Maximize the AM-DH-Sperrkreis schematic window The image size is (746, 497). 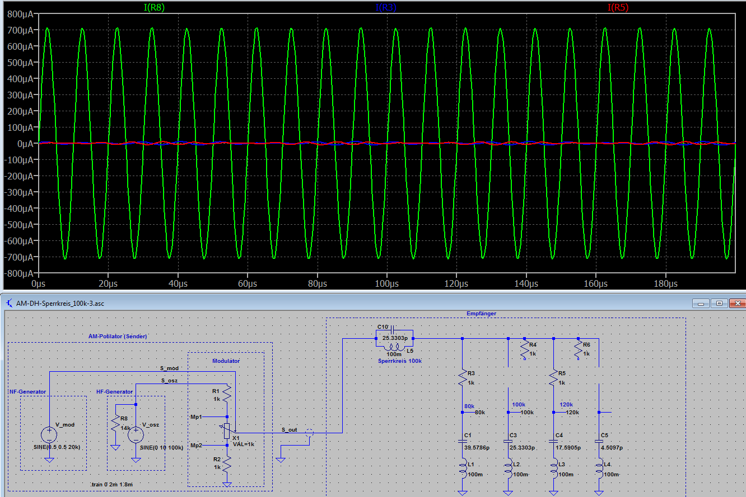pyautogui.click(x=719, y=304)
